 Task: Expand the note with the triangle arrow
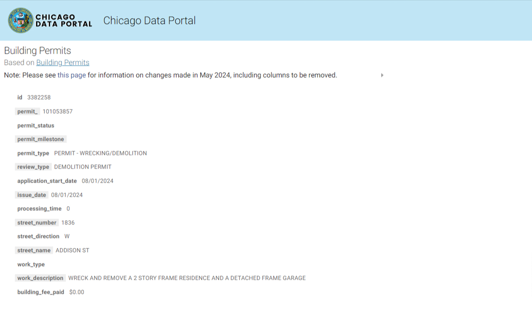[382, 75]
